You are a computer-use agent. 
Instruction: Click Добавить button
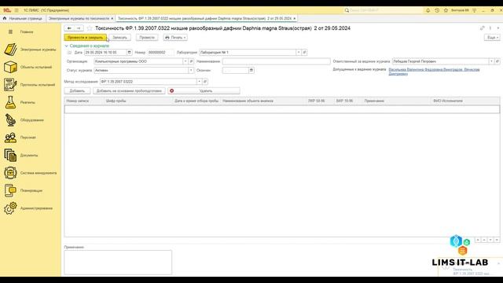pyautogui.click(x=77, y=91)
